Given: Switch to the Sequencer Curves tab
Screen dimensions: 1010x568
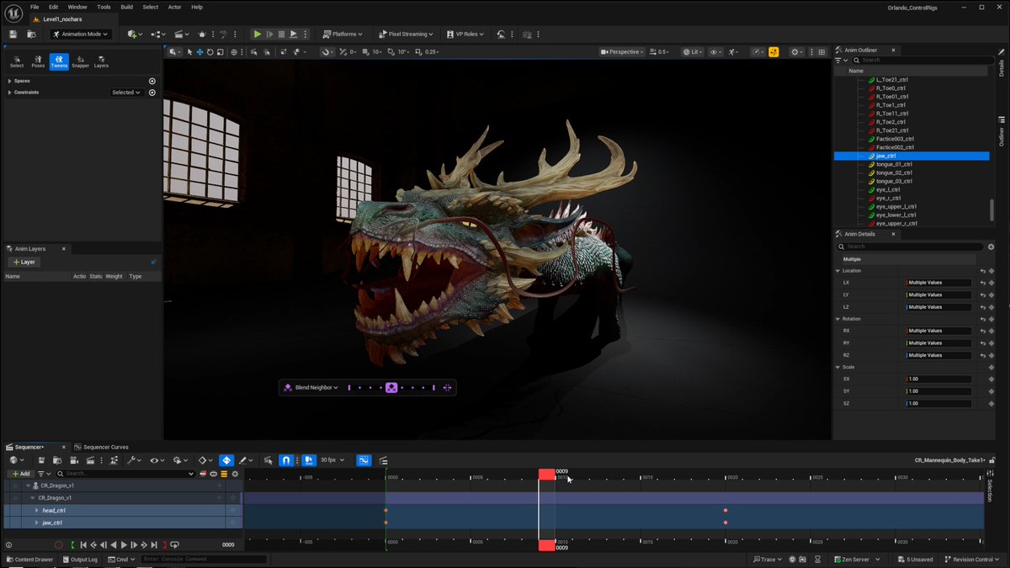Looking at the screenshot, I should [101, 447].
